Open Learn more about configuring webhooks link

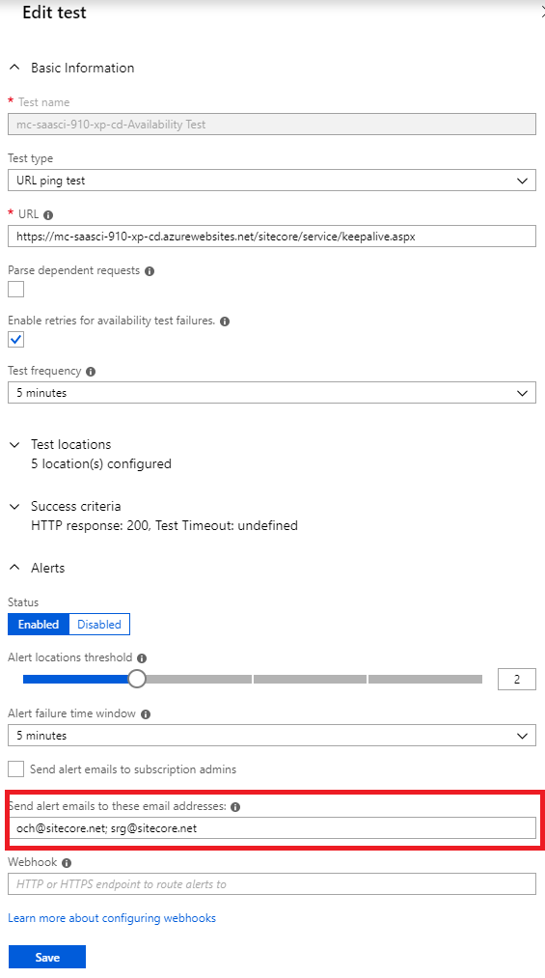pyautogui.click(x=112, y=918)
